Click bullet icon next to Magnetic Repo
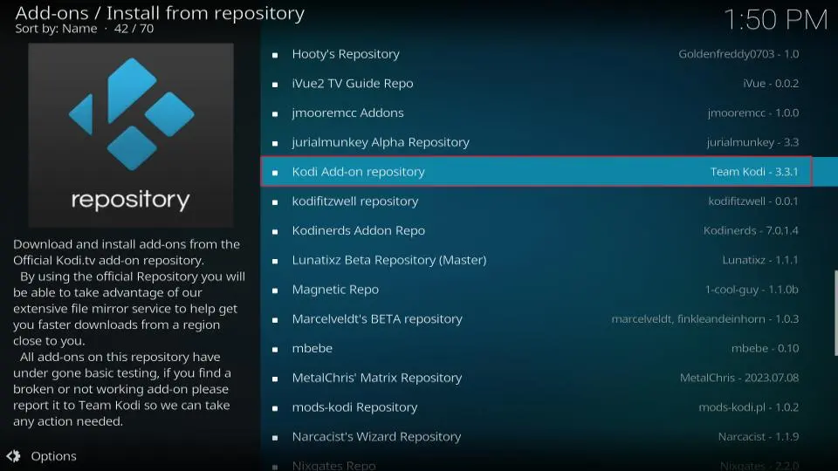The image size is (838, 471). 275,290
